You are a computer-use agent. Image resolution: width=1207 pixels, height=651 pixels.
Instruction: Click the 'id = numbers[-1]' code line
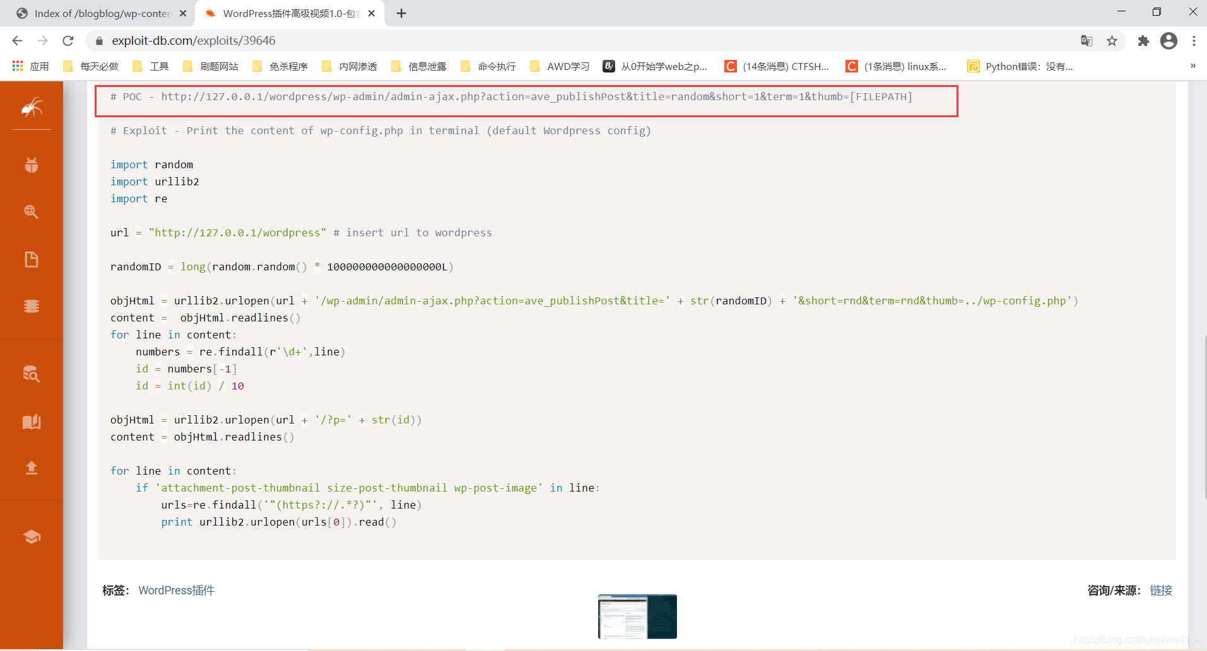click(186, 369)
